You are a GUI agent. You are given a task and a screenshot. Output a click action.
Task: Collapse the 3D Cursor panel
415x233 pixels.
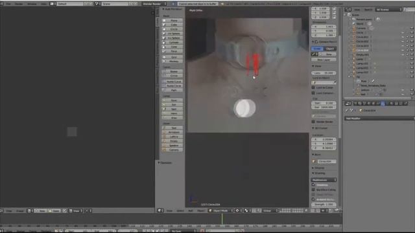tap(313, 128)
